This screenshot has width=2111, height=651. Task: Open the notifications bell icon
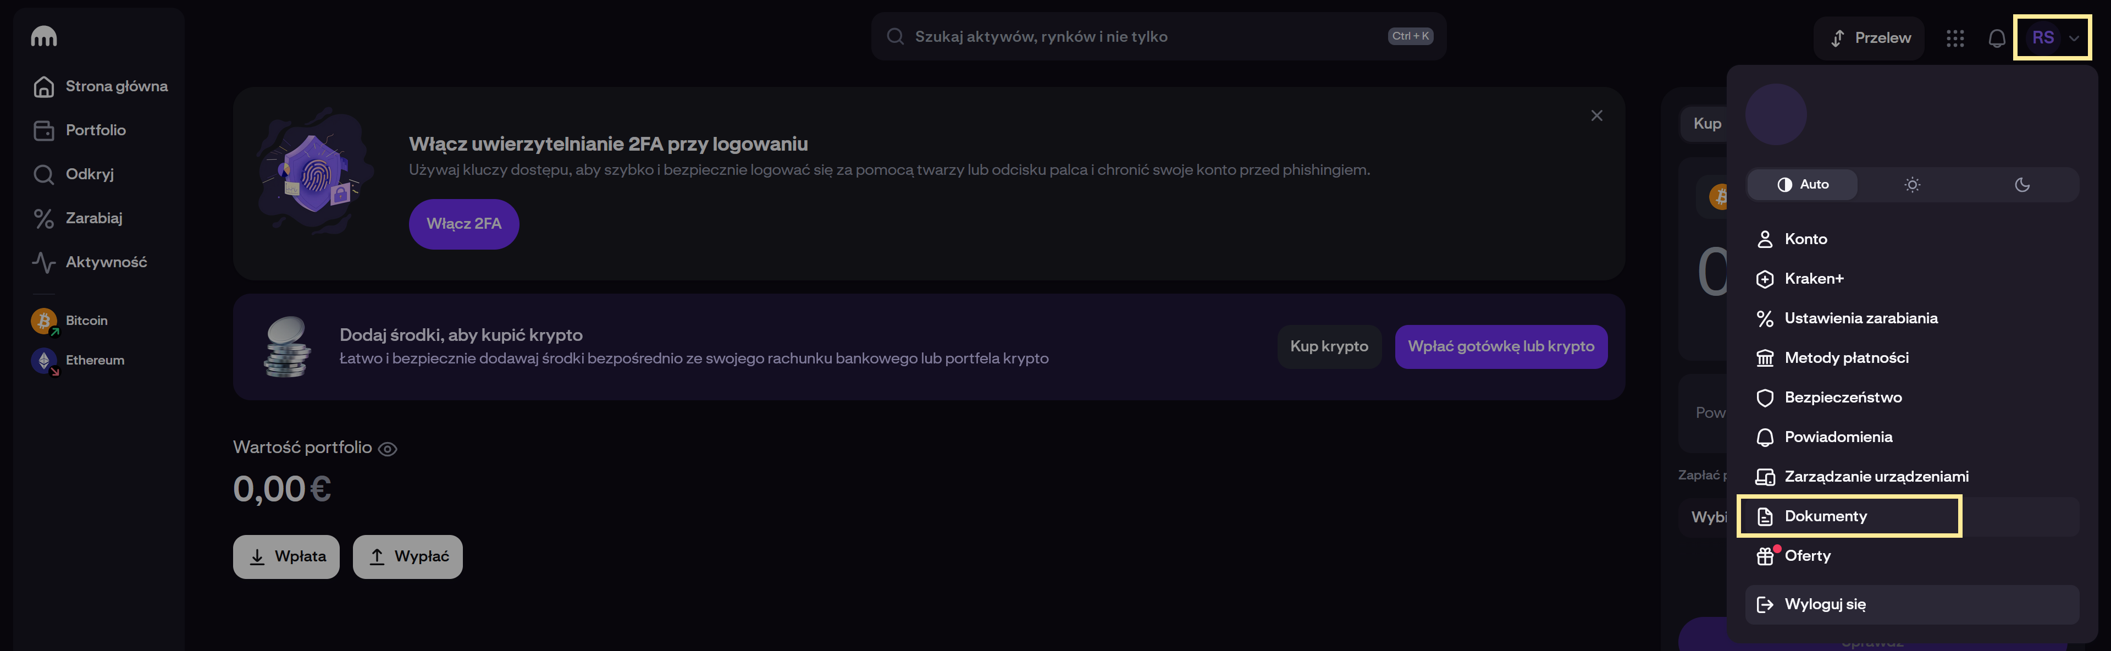click(x=1996, y=38)
